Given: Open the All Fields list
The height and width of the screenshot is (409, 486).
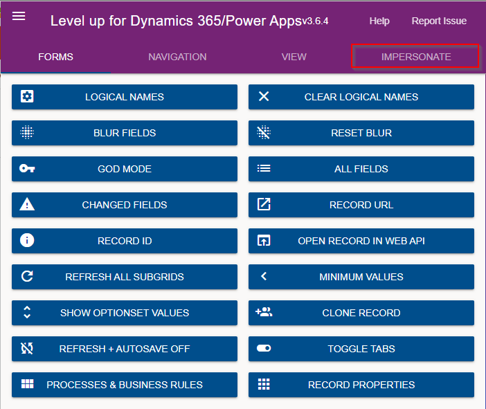Looking at the screenshot, I should click(361, 169).
